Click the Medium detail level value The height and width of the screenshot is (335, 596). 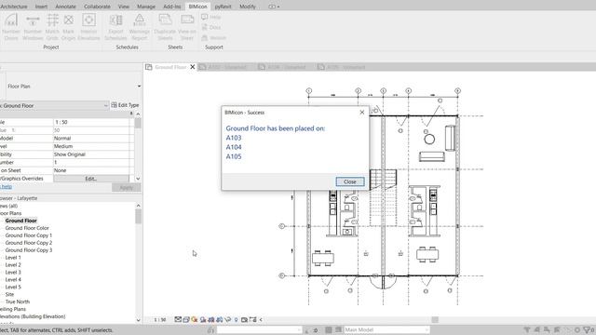coord(91,146)
